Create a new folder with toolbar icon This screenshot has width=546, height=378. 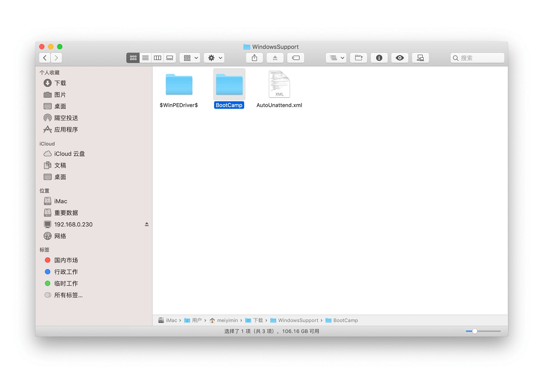[x=358, y=58]
